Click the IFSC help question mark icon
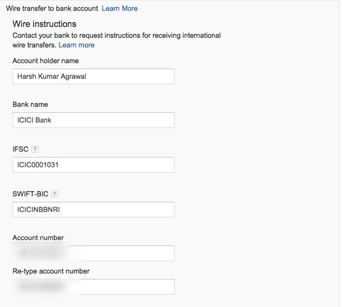The image size is (342, 307). (x=35, y=149)
